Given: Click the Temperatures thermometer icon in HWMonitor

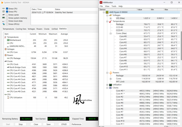Looking at the screenshot, I should [110, 21].
